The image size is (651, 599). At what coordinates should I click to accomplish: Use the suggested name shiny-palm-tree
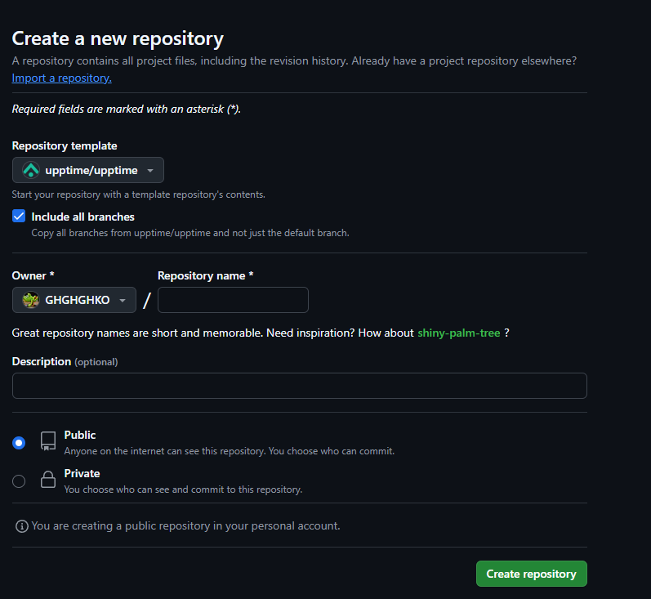click(459, 333)
